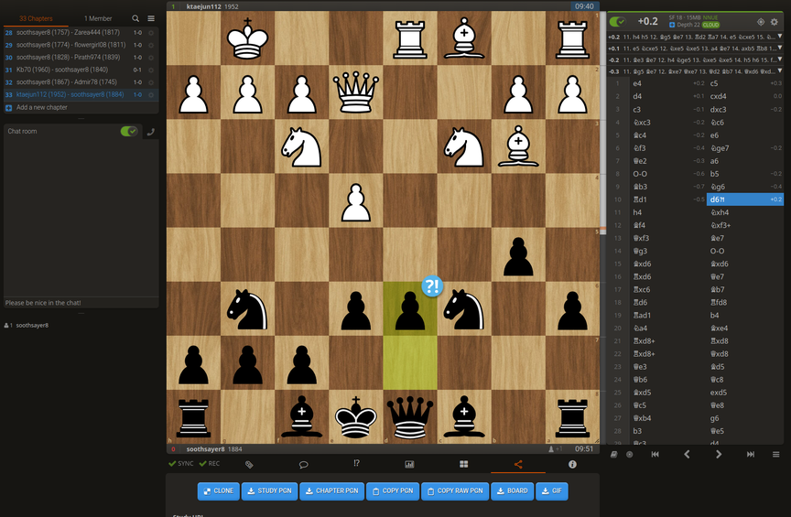Viewport: 791px width, 517px height.
Task: Open the opening explorer book icon
Action: [614, 455]
